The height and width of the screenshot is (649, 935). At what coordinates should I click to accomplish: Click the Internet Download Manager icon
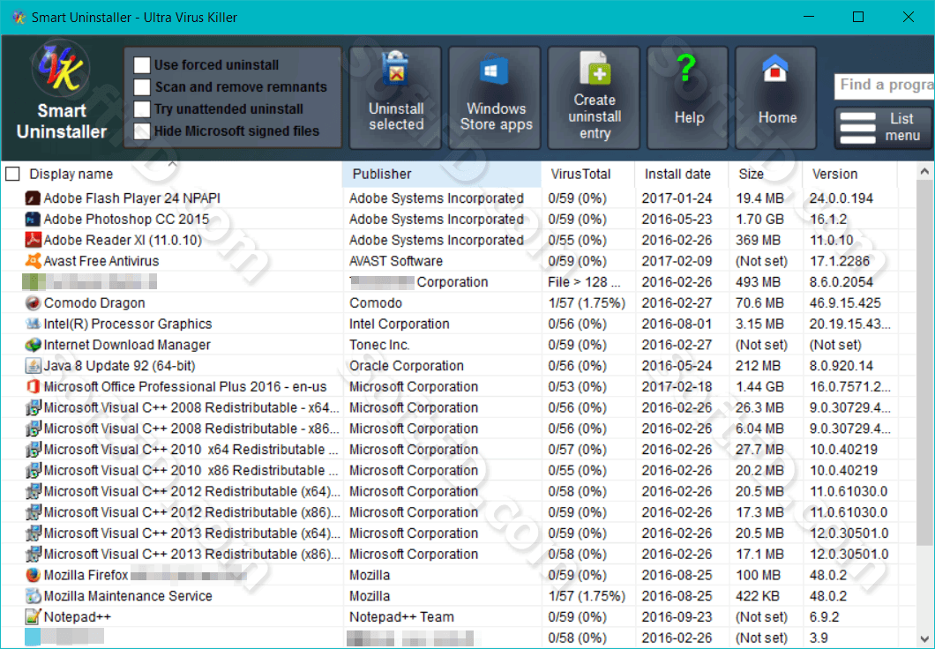(x=33, y=345)
